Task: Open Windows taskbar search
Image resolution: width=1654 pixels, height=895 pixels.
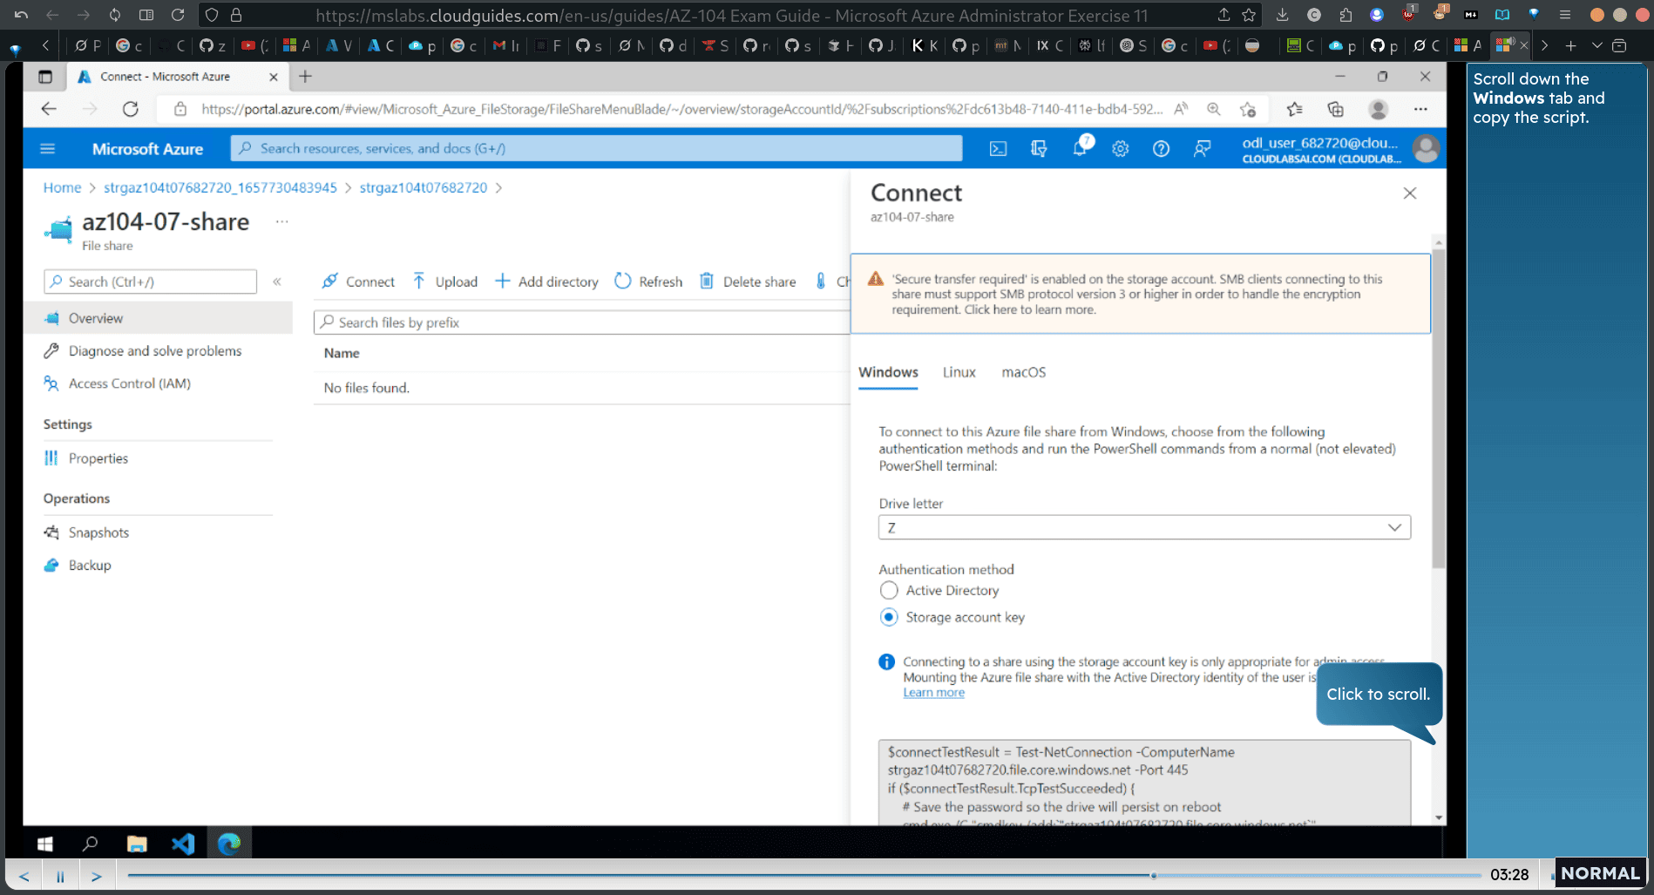Action: (90, 844)
